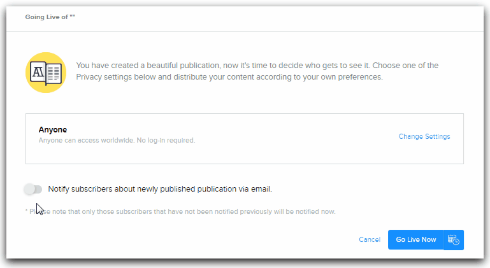Select the Anyone privacy setting box
The image size is (490, 268).
point(244,139)
